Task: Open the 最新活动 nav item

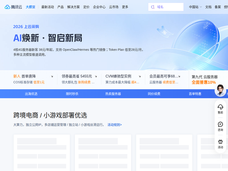Action: coord(48,7)
